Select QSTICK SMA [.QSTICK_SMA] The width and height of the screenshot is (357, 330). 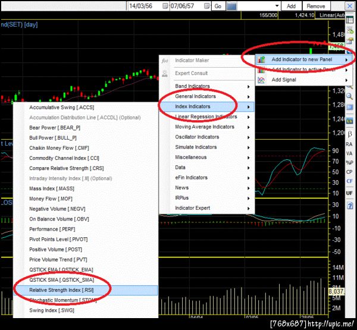coord(86,280)
